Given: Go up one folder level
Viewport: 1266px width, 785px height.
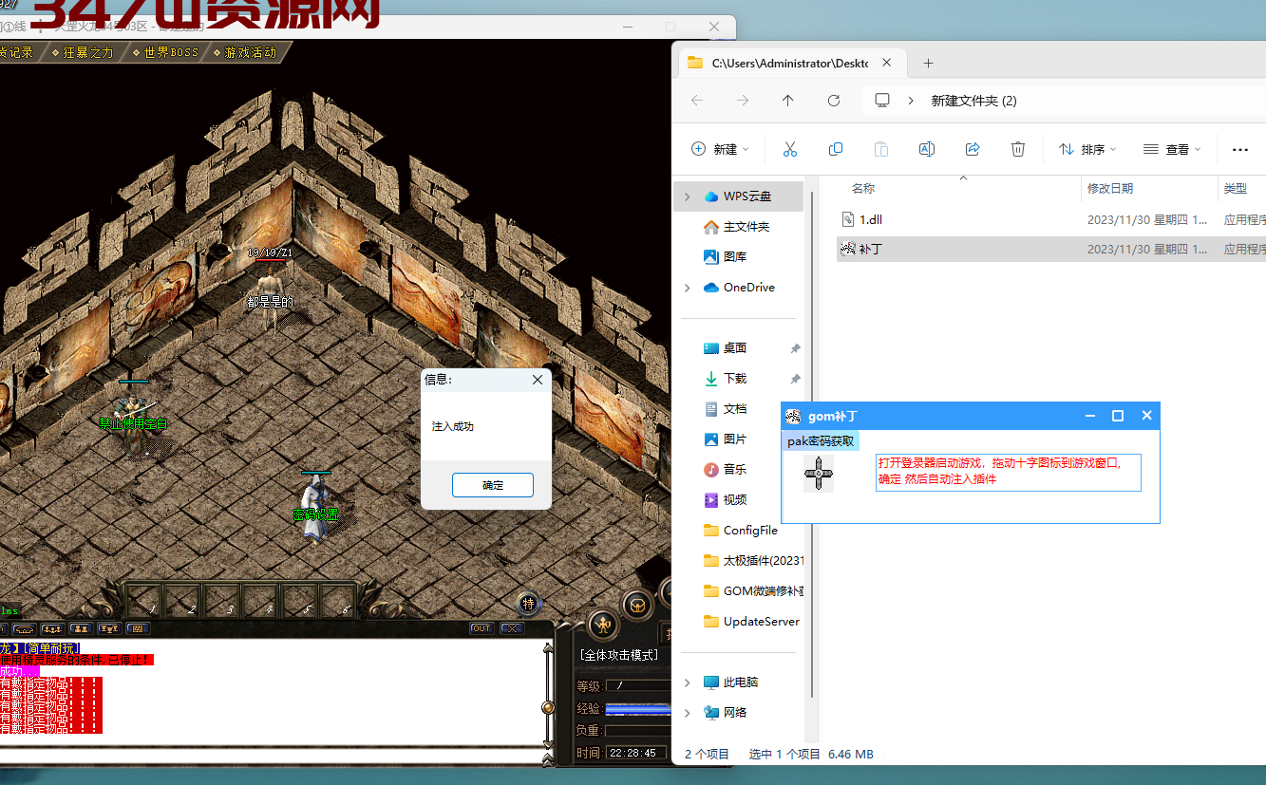Looking at the screenshot, I should coord(787,100).
